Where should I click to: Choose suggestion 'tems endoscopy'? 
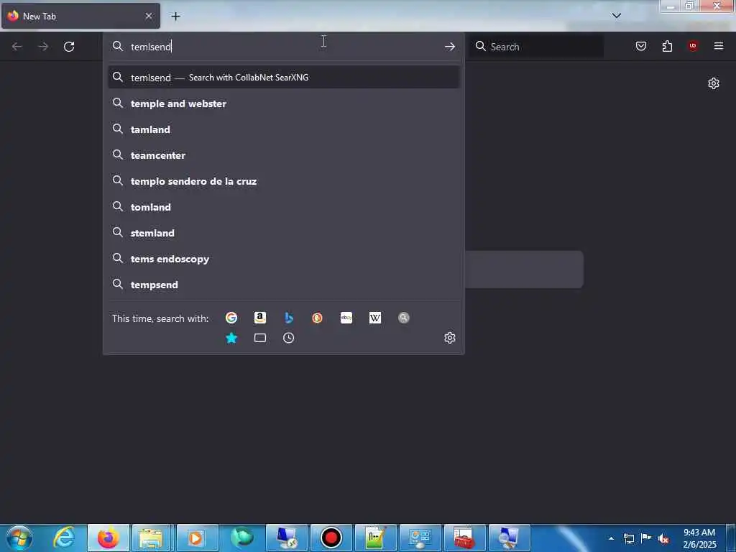[283, 259]
